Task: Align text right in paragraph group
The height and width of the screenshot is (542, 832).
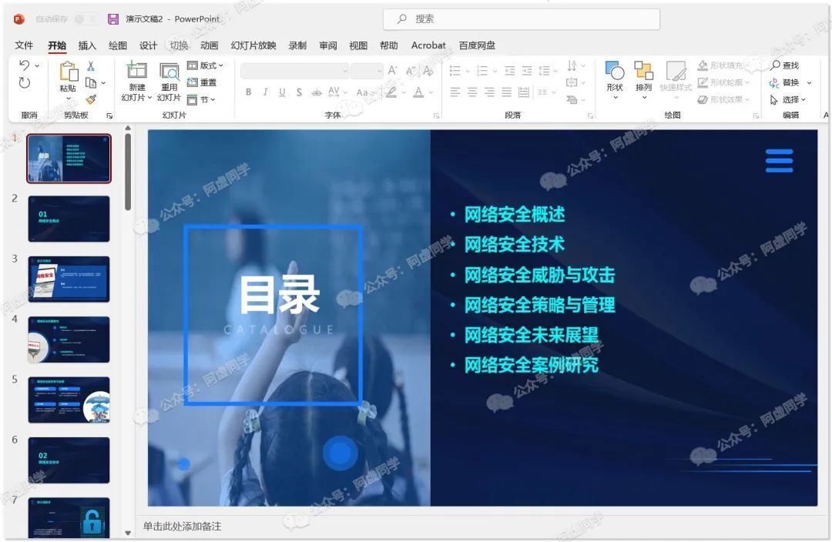Action: [x=489, y=92]
